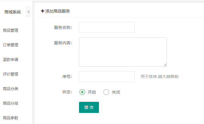Focus the 序号 input field
204x124 pixels.
pyautogui.click(x=107, y=76)
